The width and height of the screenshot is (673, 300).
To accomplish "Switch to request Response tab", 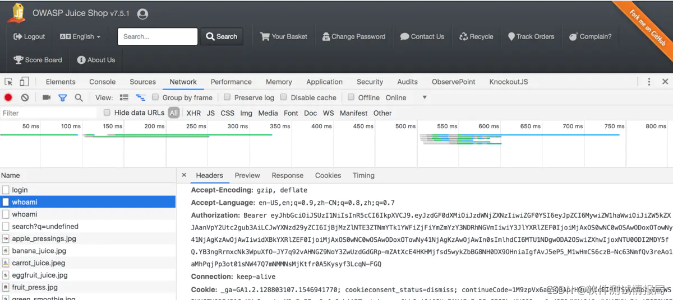I will click(x=287, y=175).
